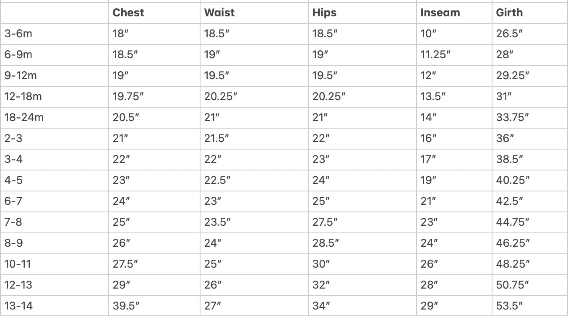This screenshot has width=568, height=320.
Task: Click the Hips column header
Action: pyautogui.click(x=324, y=13)
